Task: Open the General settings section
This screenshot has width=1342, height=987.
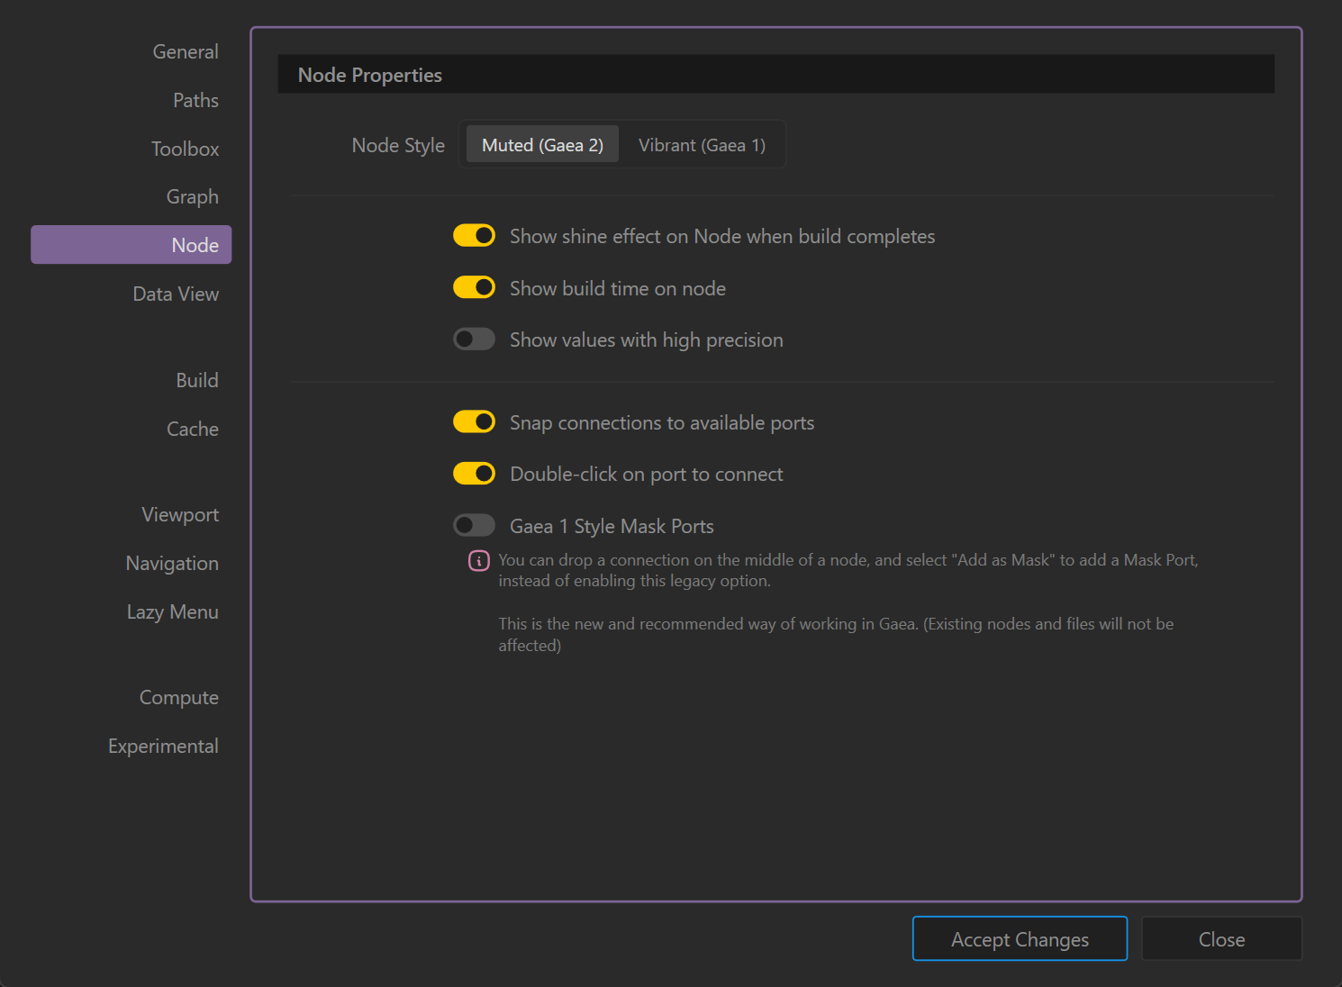Action: (x=186, y=52)
